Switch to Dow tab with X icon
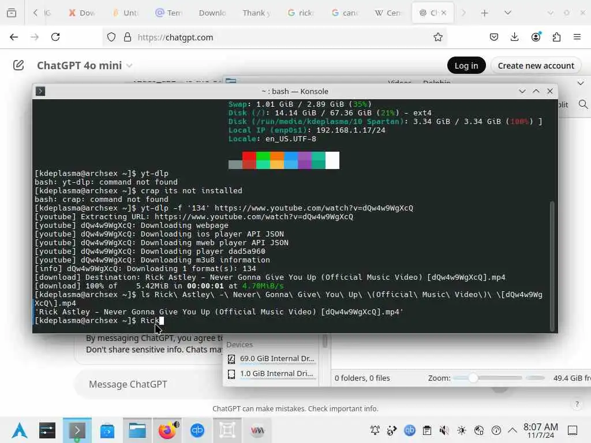Image resolution: width=591 pixels, height=443 pixels. point(82,13)
